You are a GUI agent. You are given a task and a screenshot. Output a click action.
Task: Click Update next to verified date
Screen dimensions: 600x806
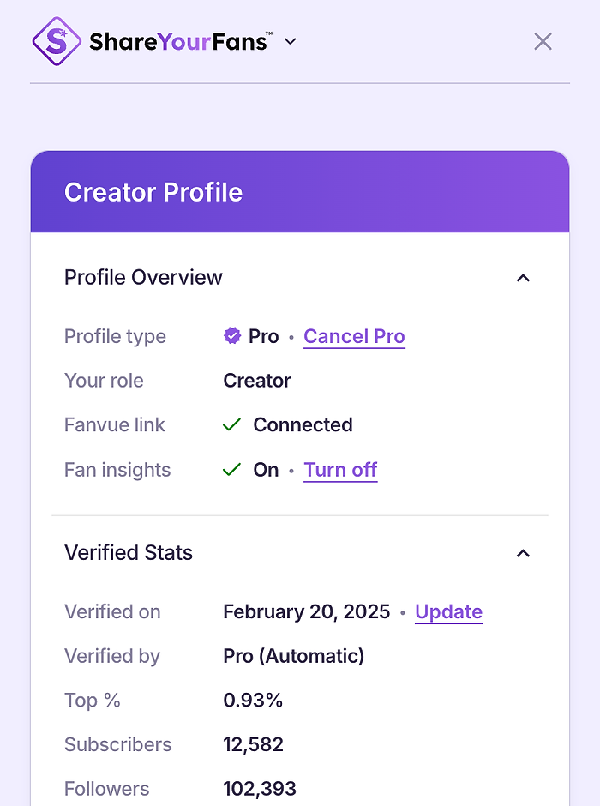(x=448, y=611)
